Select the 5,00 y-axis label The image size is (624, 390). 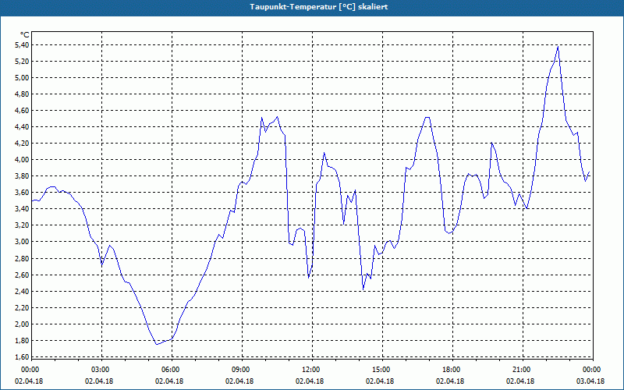(x=23, y=77)
